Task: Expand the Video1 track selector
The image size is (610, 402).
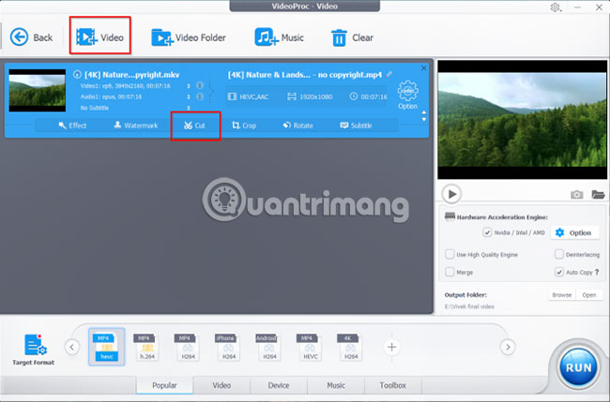Action: [189, 86]
